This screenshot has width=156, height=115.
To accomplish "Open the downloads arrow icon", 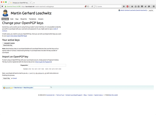I will point(124,6).
